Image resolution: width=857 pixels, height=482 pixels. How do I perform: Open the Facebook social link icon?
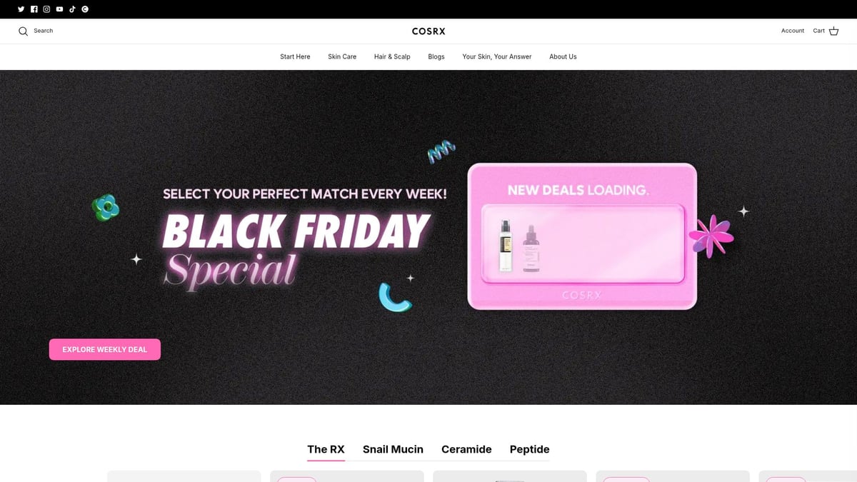tap(34, 9)
